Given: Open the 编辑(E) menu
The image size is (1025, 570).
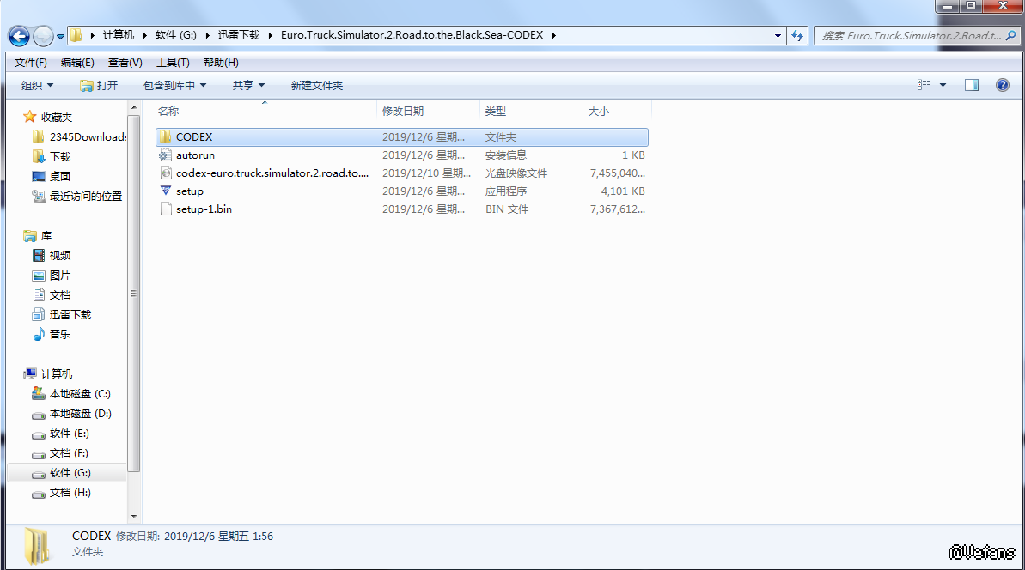Looking at the screenshot, I should click(x=77, y=63).
